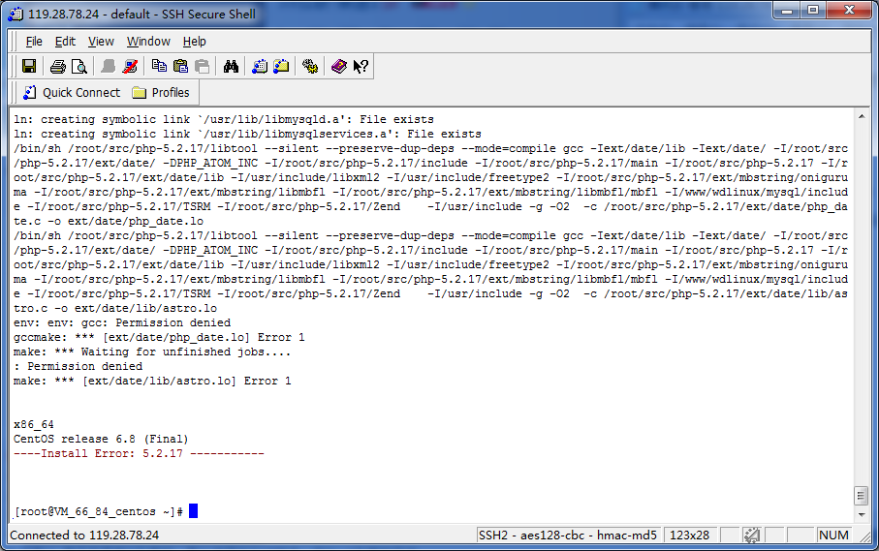Open the View menu
Screen dimensions: 879x551
point(101,42)
